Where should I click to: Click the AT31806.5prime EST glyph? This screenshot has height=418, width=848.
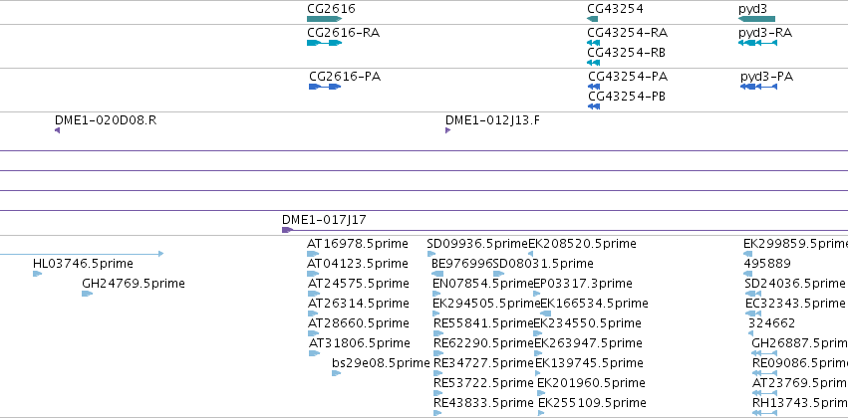[314, 353]
